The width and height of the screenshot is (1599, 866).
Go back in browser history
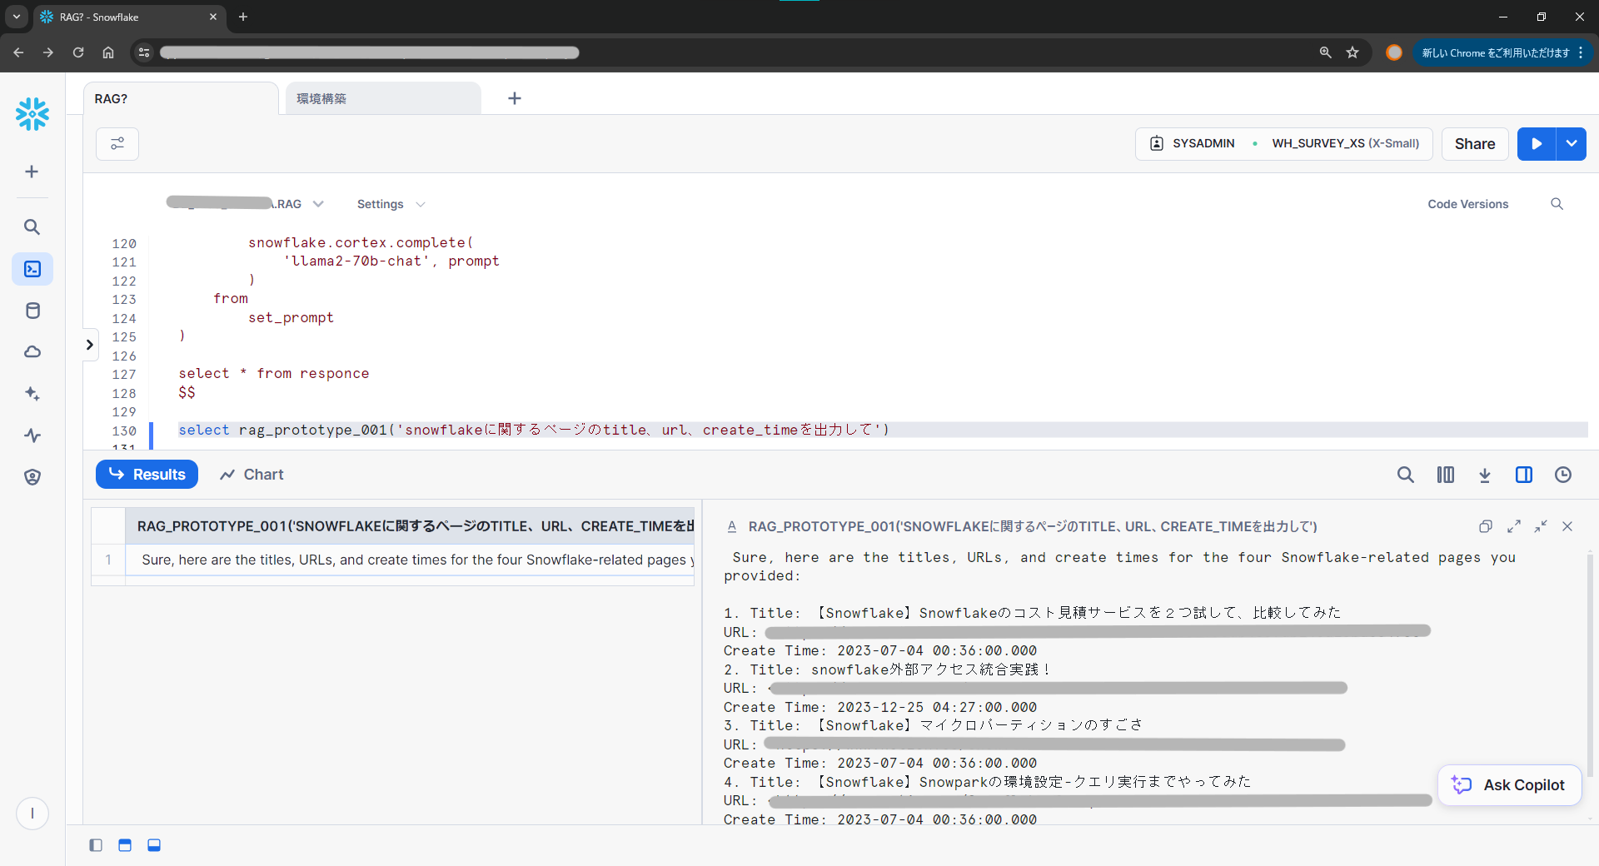point(18,52)
